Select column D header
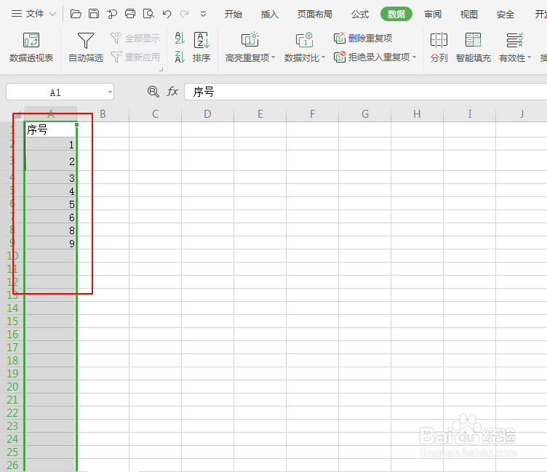The image size is (547, 472). [207, 114]
